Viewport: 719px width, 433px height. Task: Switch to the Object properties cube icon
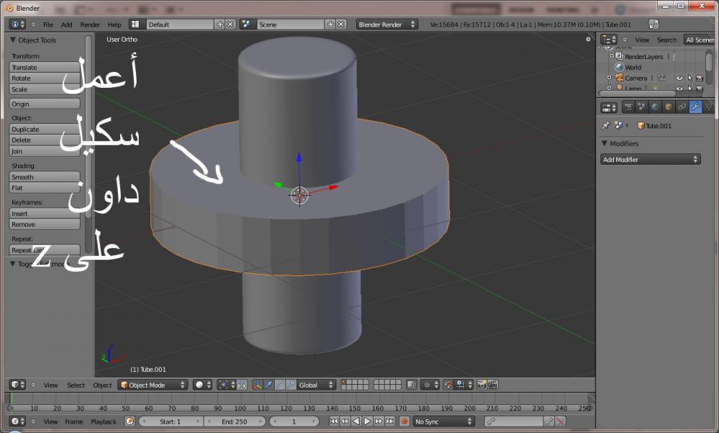click(x=668, y=107)
